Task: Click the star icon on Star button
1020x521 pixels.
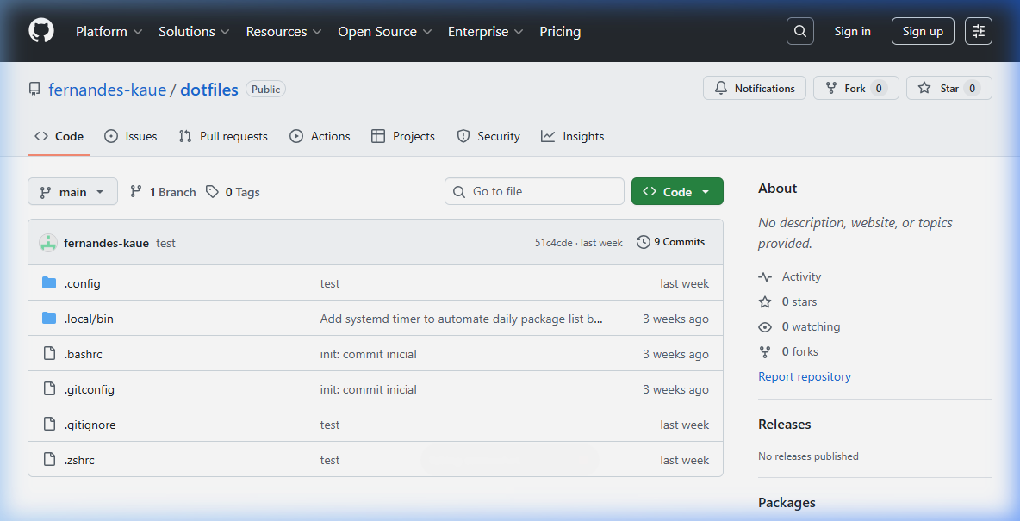Action: (924, 87)
